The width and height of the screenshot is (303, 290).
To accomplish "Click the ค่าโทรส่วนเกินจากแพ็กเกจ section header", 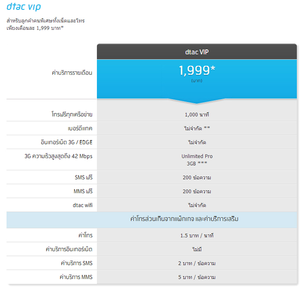I will click(x=184, y=220).
